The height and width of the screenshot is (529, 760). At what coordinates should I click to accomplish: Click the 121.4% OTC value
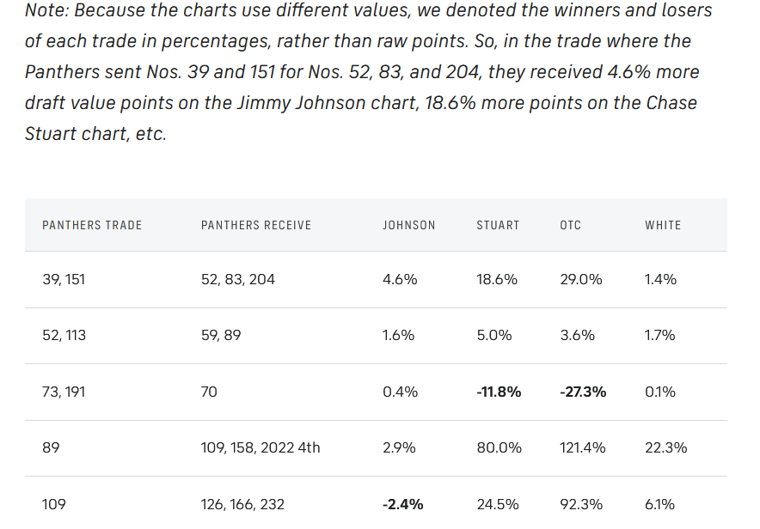pos(583,447)
